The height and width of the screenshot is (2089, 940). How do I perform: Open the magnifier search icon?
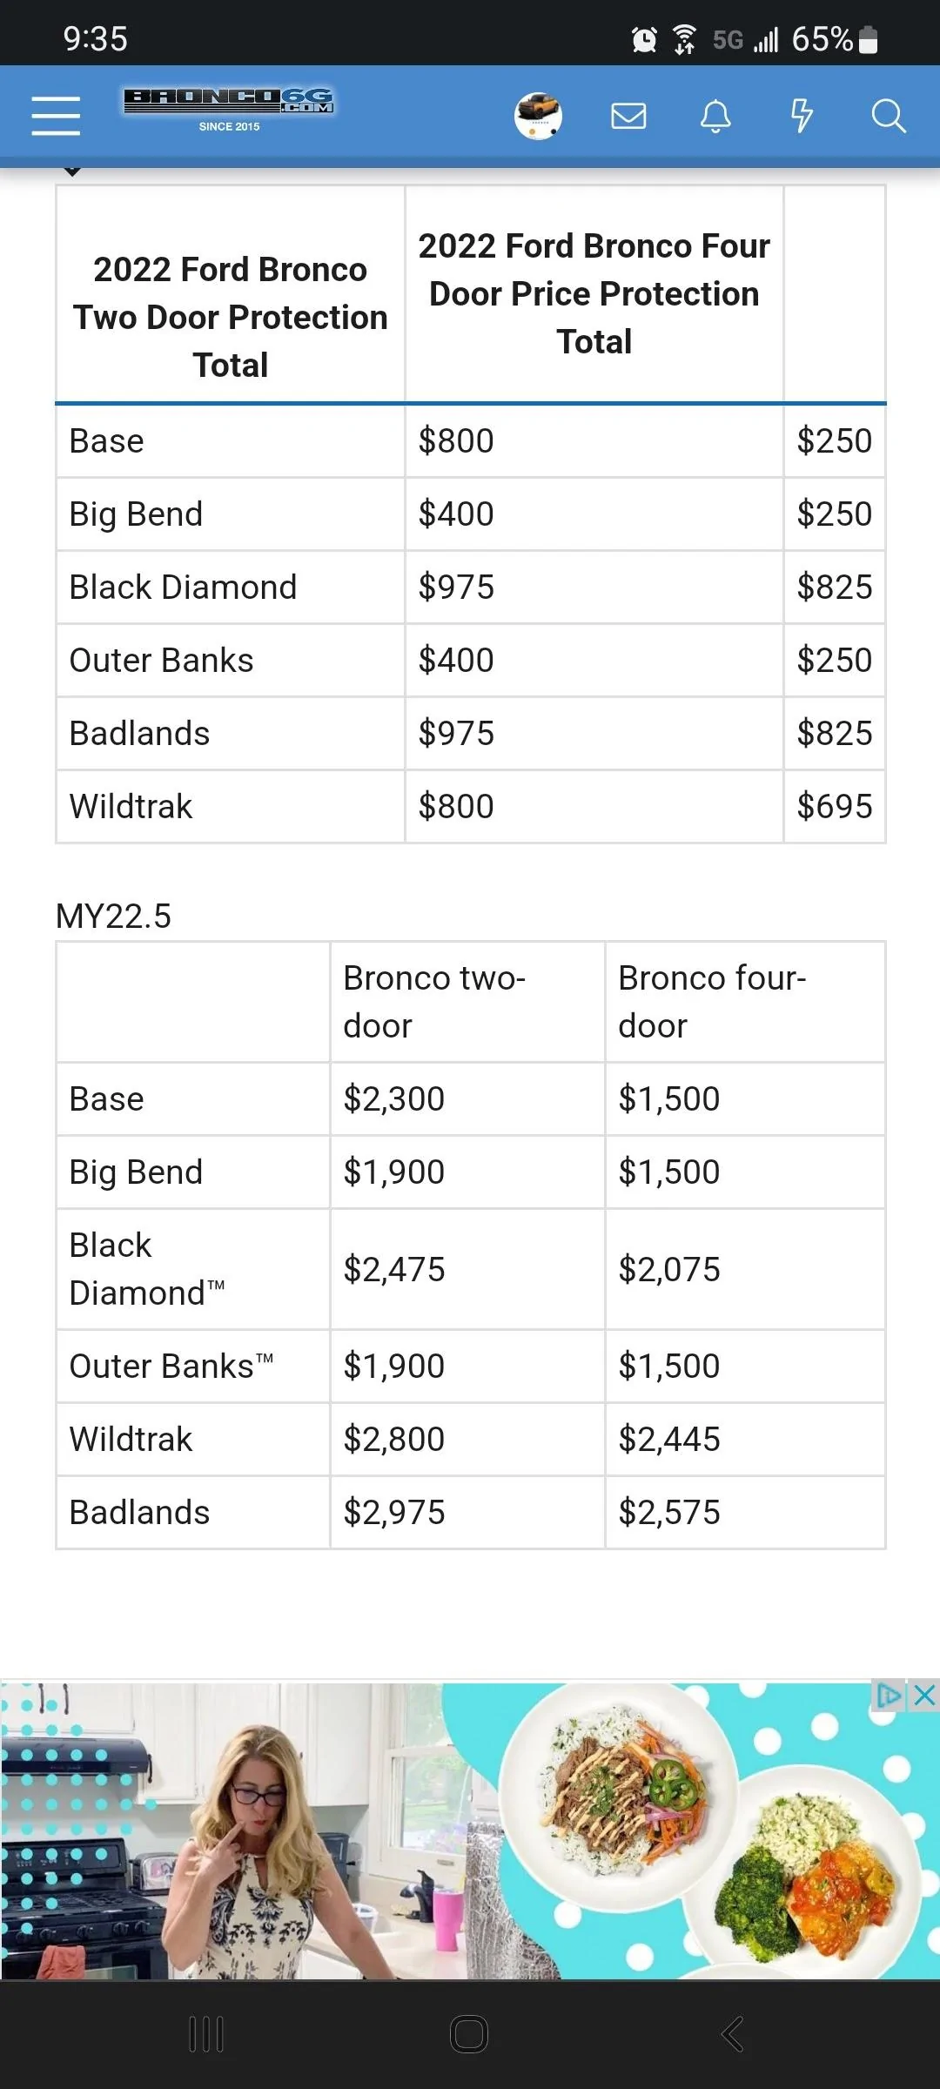click(889, 116)
